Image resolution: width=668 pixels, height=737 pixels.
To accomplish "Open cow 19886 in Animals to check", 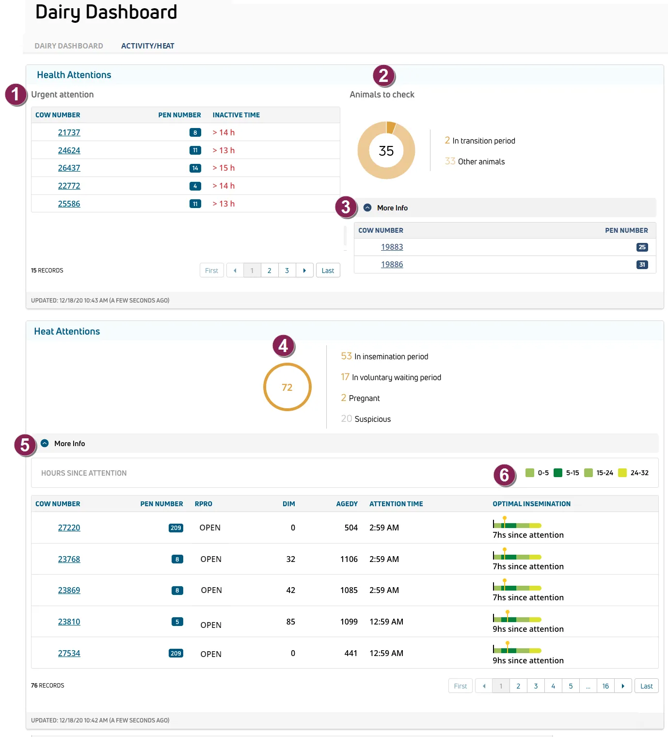I will (x=392, y=264).
